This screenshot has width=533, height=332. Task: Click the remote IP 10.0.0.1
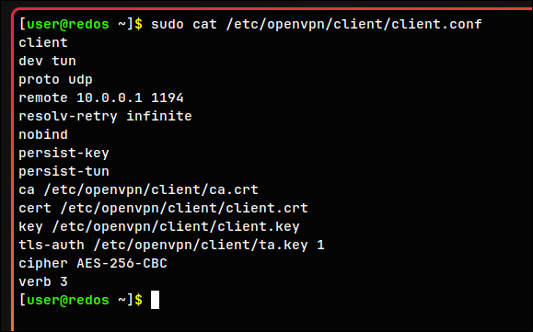[110, 98]
